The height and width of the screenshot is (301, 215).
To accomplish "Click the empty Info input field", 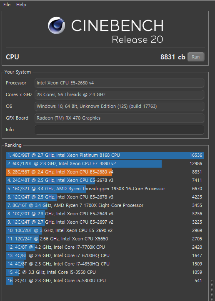I will [x=119, y=130].
